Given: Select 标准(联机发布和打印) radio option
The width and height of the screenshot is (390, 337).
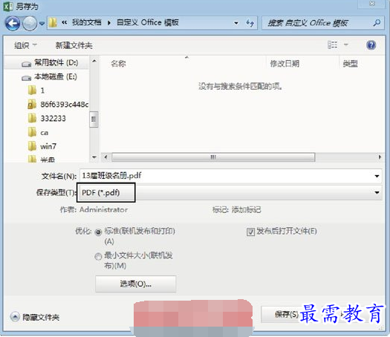Looking at the screenshot, I should pos(98,232).
